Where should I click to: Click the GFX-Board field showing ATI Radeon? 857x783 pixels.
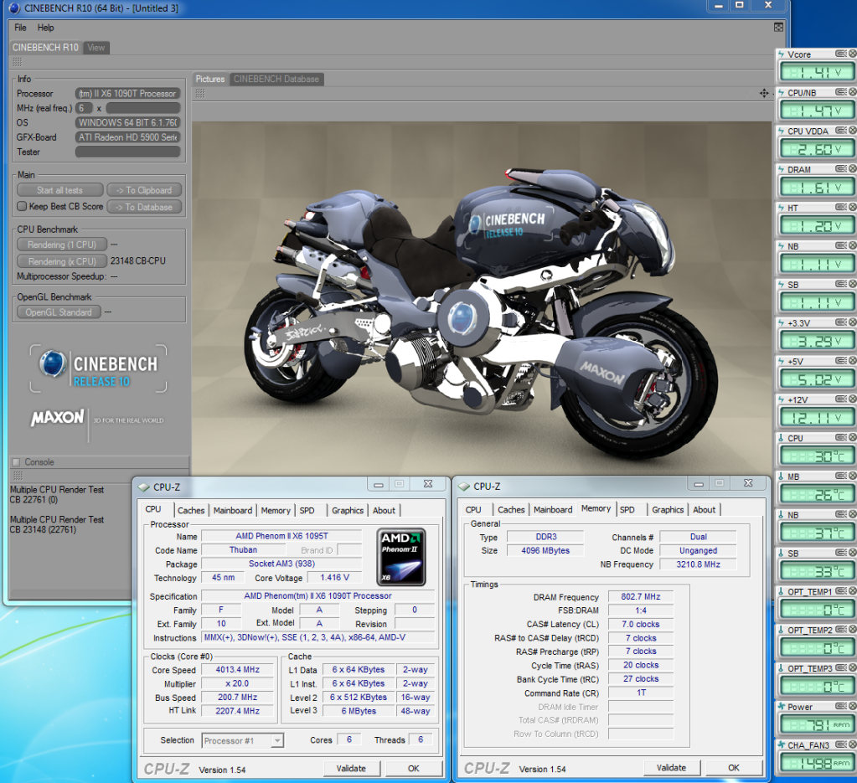click(128, 137)
